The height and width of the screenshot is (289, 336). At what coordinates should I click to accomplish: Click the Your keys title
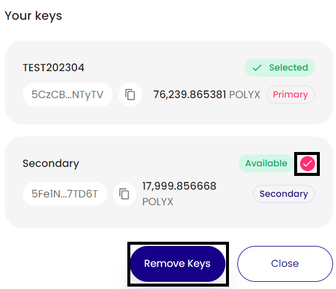coord(33,16)
